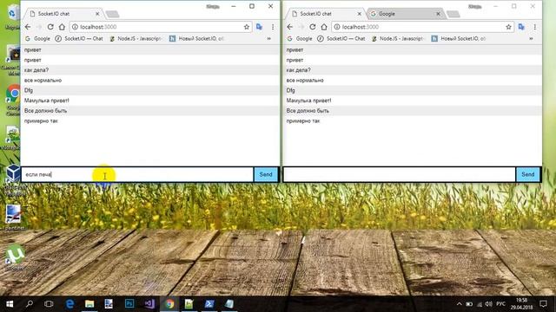Close Socket.IO chat tab in left window
Viewport: 556px width, 312px height.
[97, 14]
